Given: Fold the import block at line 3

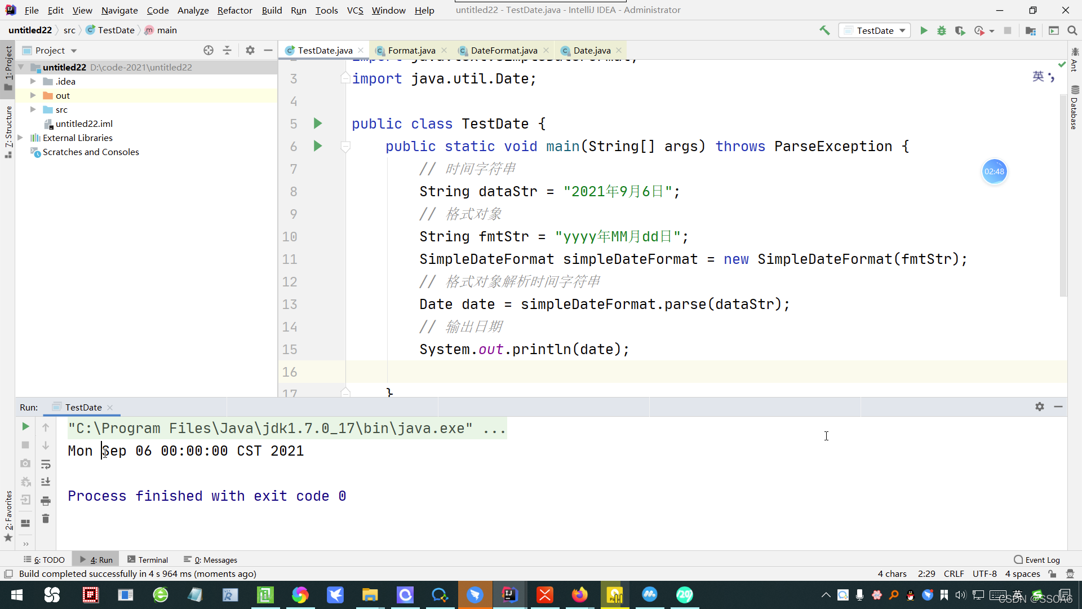Looking at the screenshot, I should pos(345,78).
